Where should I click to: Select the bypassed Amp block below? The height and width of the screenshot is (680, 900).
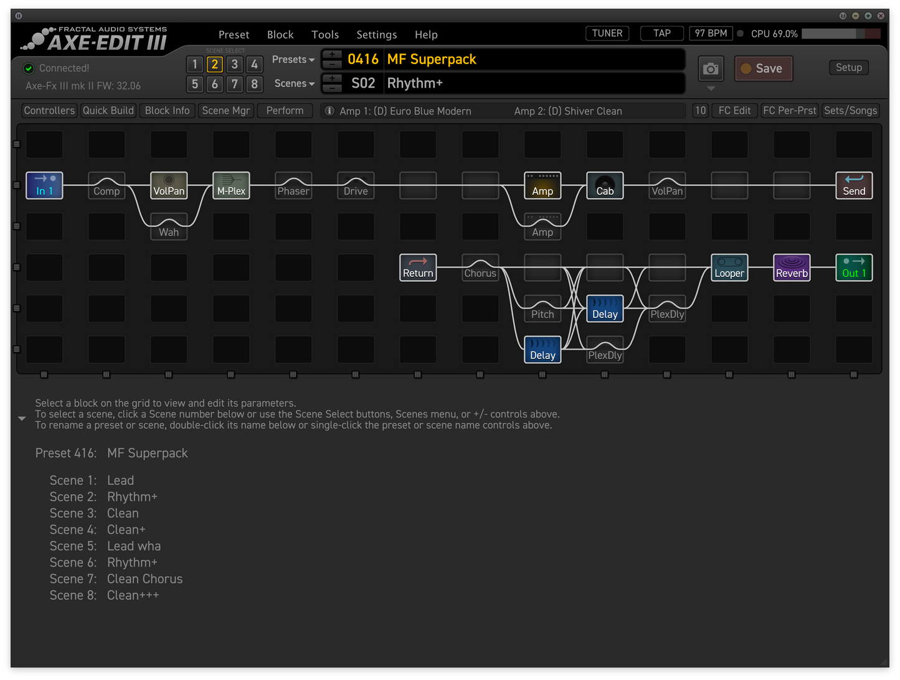(x=542, y=226)
